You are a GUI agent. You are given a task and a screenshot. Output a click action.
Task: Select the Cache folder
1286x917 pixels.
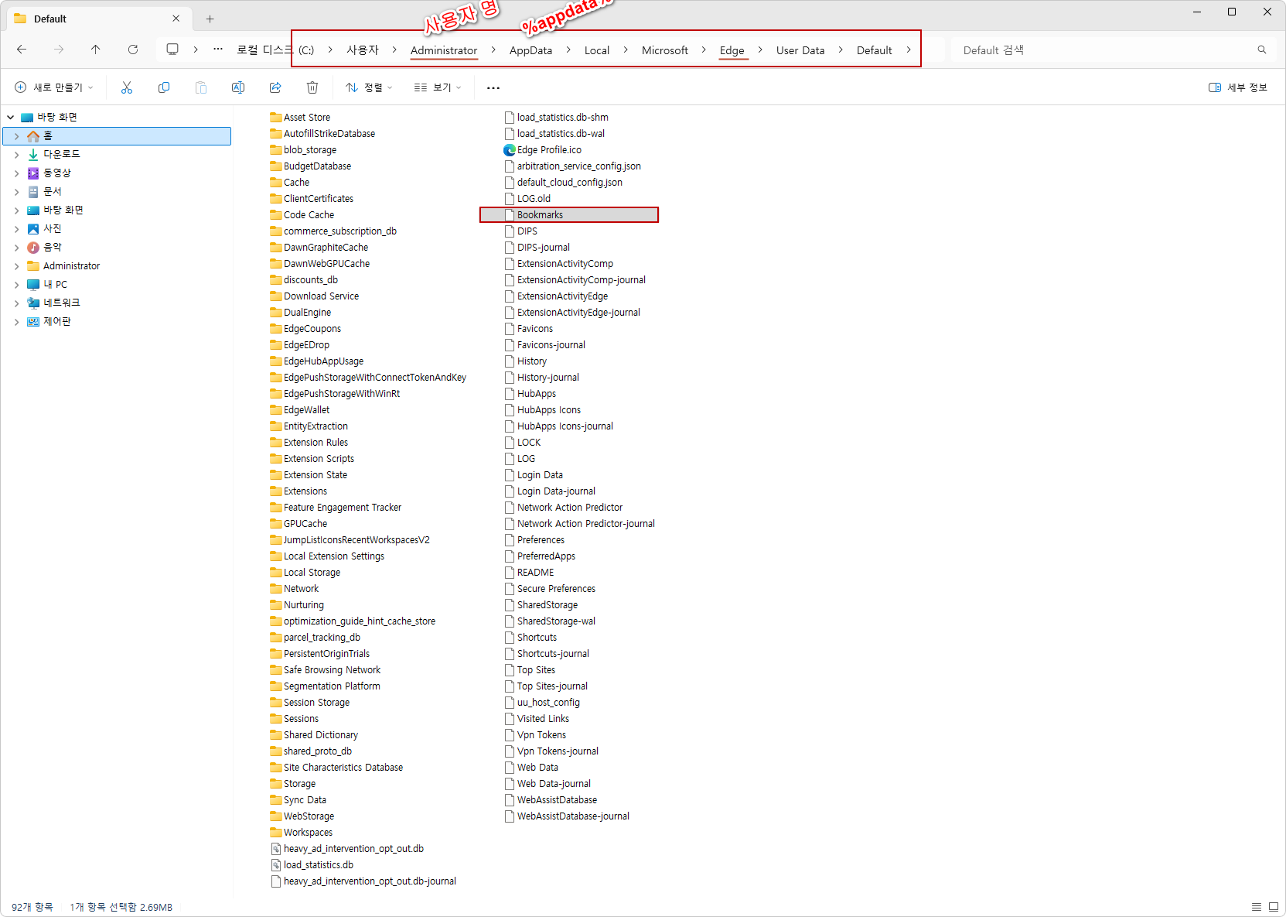tap(290, 183)
